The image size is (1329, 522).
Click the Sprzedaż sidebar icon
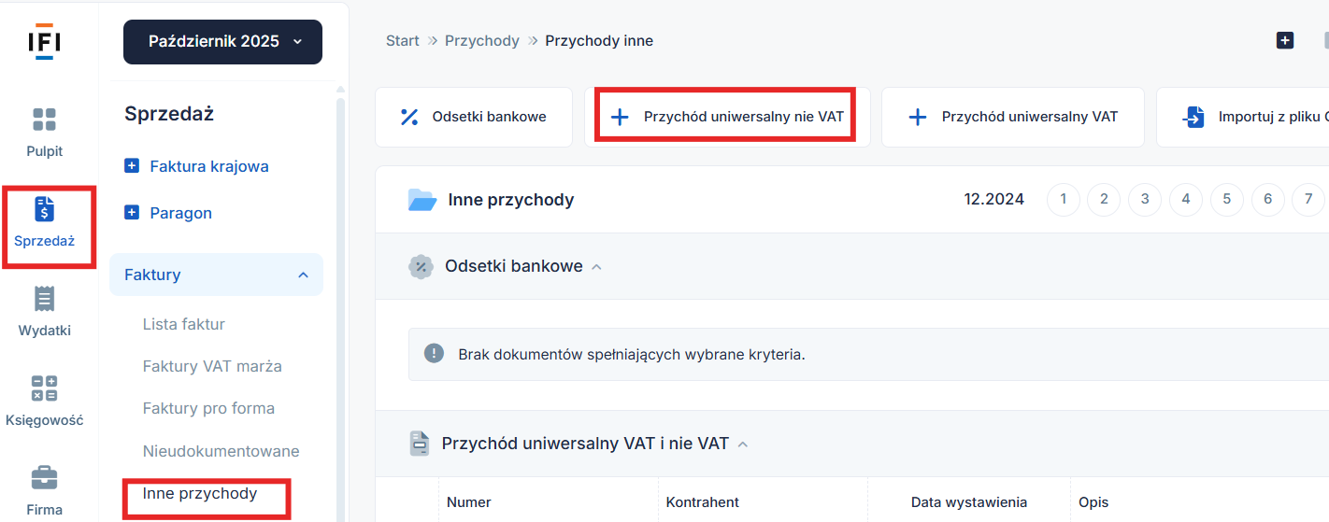click(x=44, y=209)
